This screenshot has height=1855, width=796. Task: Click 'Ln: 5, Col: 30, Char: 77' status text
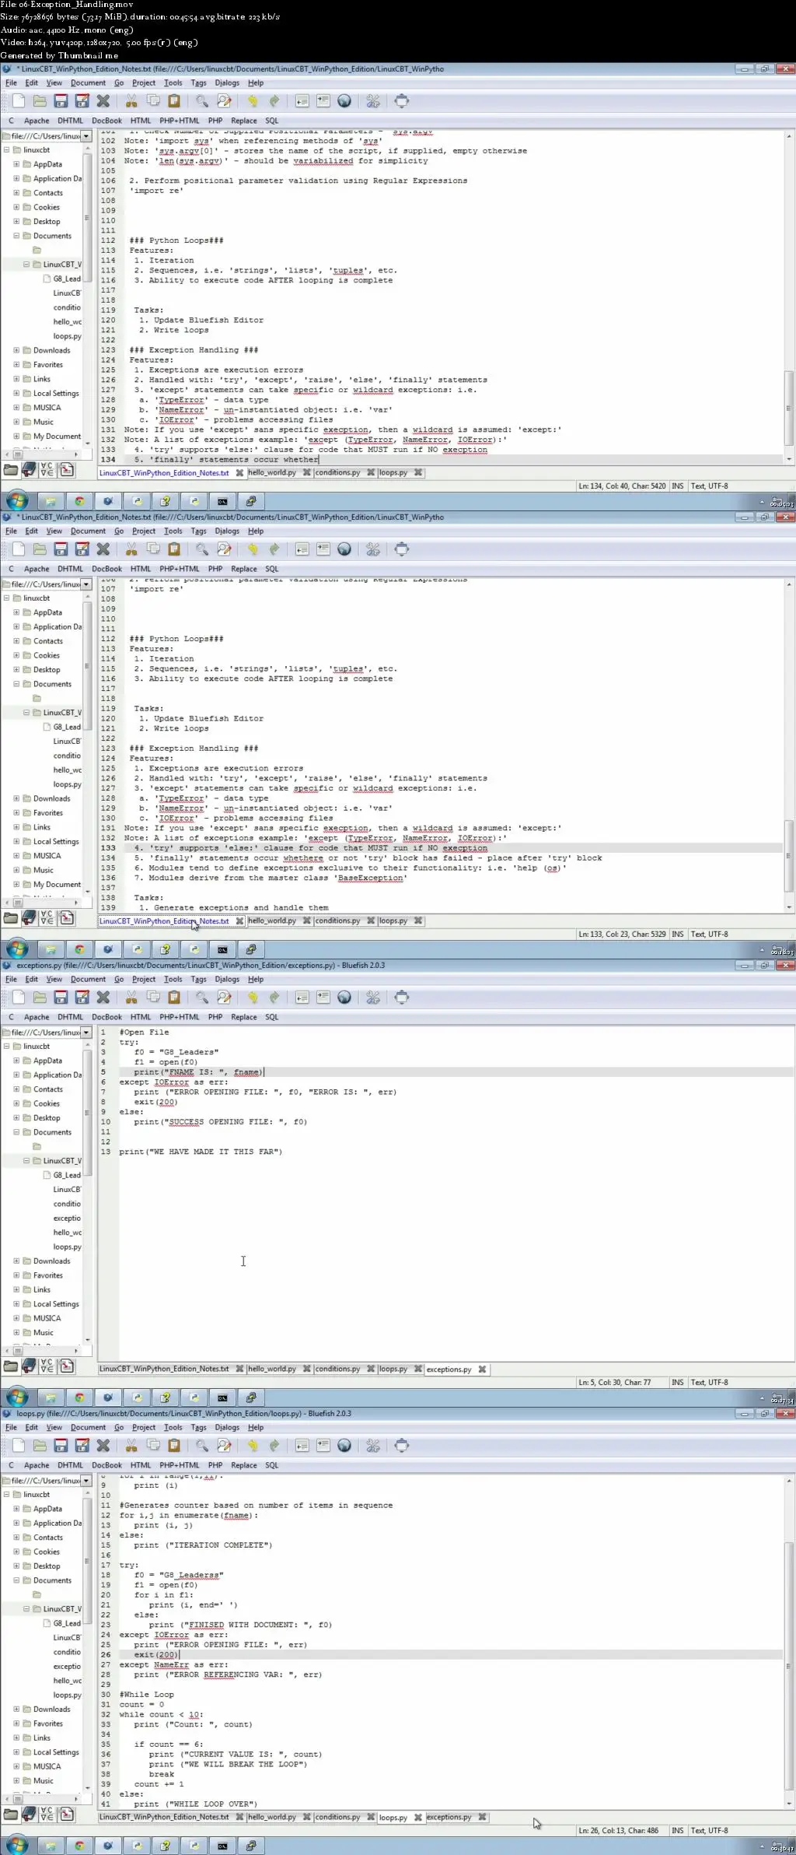coord(614,1382)
